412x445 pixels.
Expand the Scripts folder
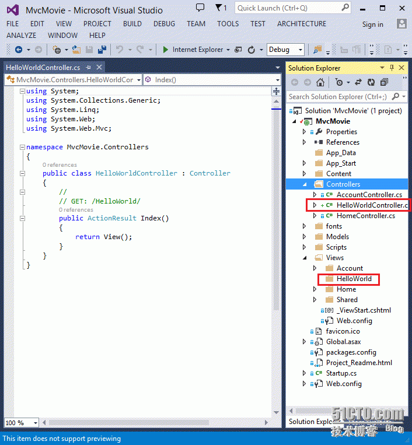tap(304, 247)
